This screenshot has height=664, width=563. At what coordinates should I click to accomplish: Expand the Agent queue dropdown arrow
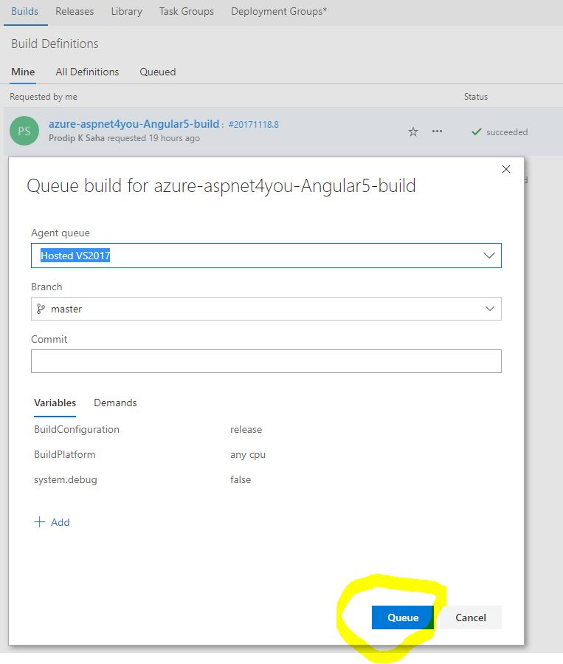click(489, 256)
